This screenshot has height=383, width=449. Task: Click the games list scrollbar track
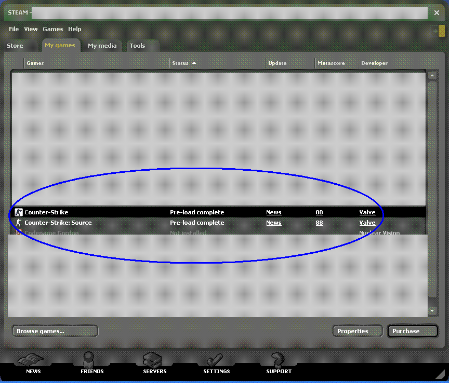432,189
